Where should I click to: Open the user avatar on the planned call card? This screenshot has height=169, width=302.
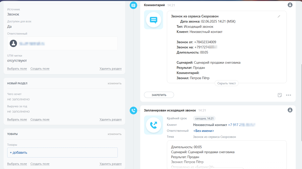290,110
